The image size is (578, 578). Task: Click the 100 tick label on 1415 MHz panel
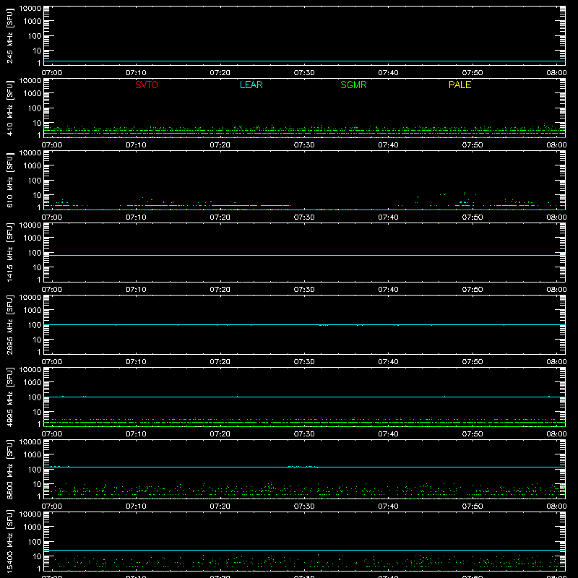35,253
